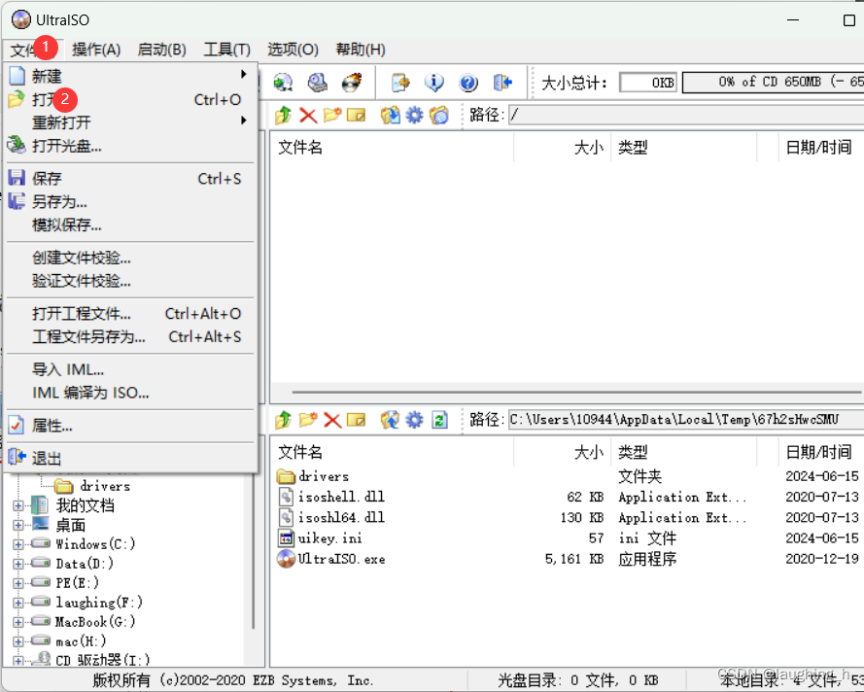Screen dimensions: 864x692
Task: Open the 工具(T) menu
Action: coord(227,50)
